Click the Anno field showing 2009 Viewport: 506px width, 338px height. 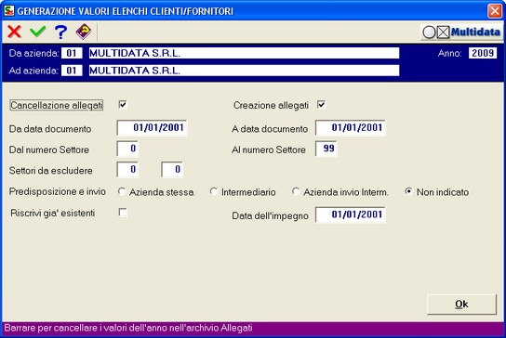[x=483, y=53]
